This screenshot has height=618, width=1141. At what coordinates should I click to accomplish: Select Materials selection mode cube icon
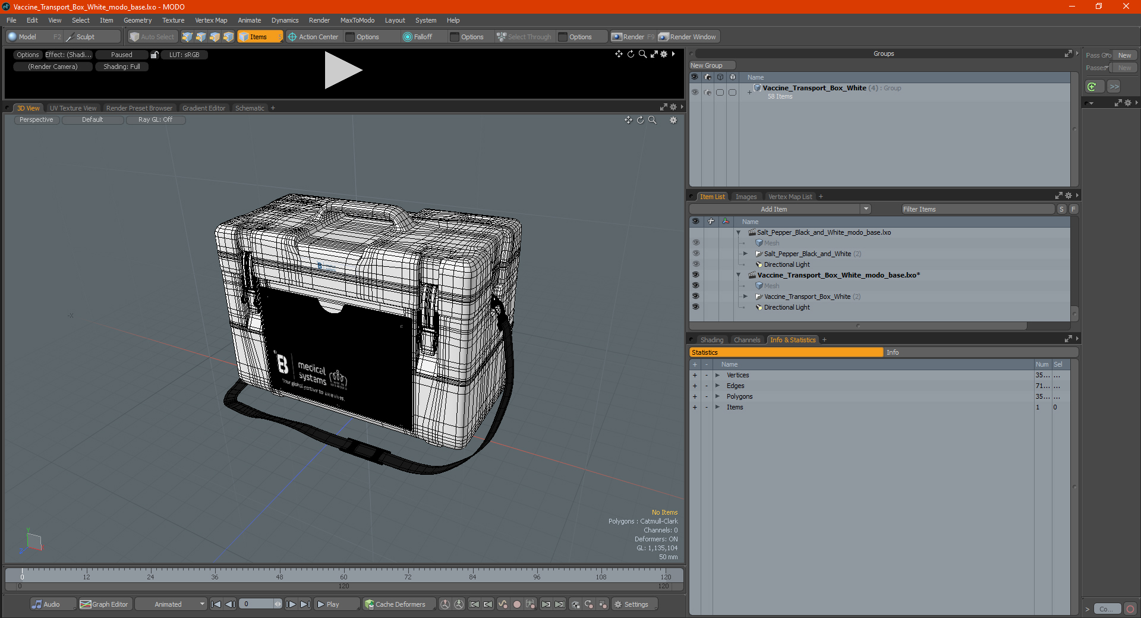click(228, 37)
